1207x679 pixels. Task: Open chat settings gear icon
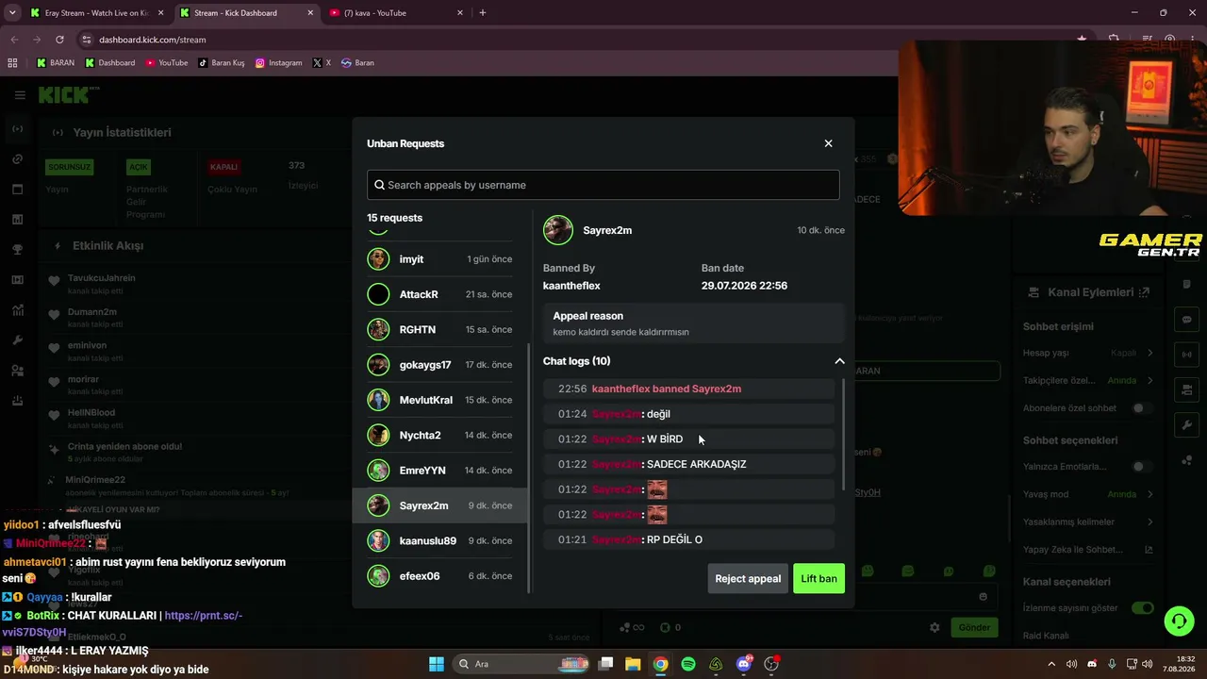[x=934, y=627]
